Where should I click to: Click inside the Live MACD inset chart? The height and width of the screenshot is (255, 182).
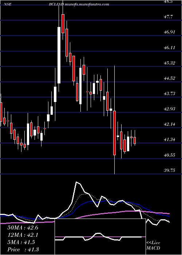pos(100,237)
